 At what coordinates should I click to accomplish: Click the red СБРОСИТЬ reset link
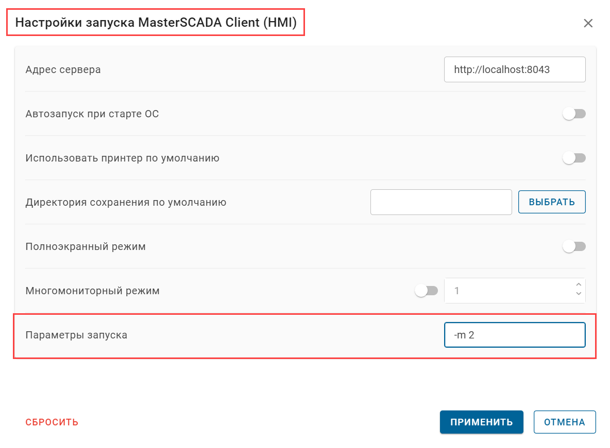52,422
